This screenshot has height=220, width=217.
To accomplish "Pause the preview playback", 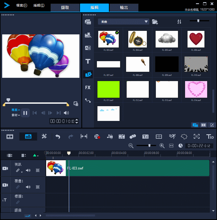I will tap(25, 113).
